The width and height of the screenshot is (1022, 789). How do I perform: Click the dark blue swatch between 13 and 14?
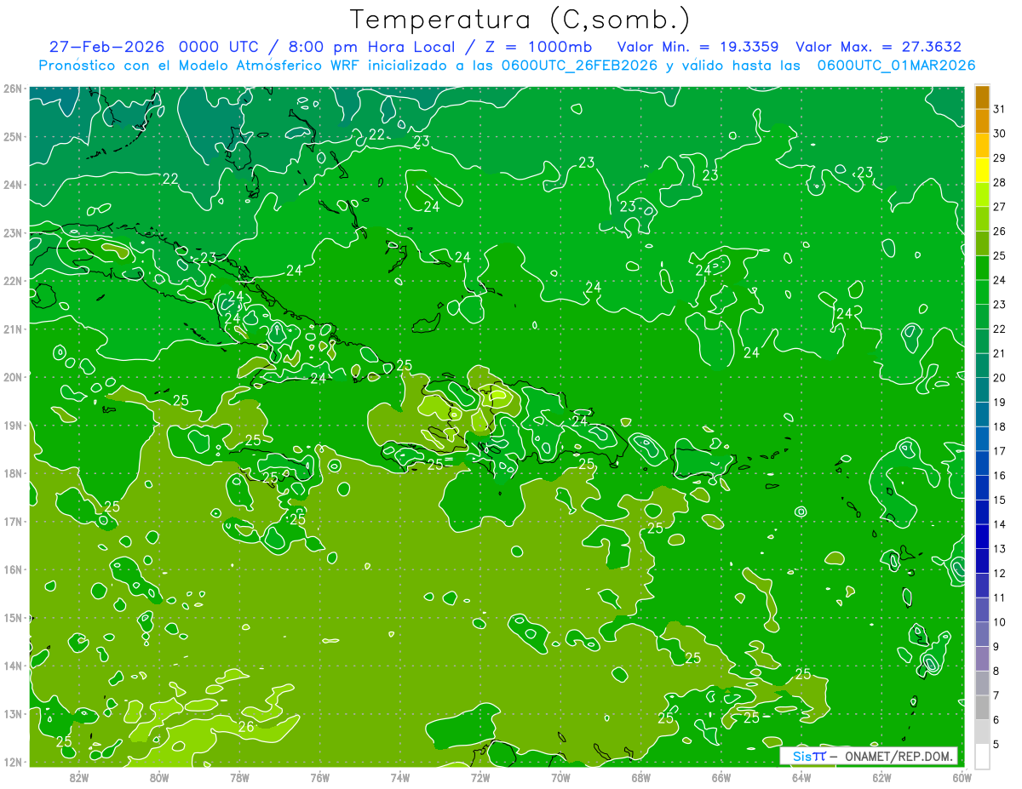(x=982, y=536)
